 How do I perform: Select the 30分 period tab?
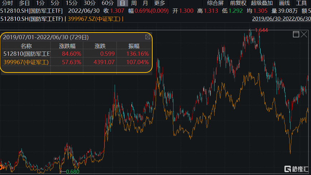tap(90, 3)
